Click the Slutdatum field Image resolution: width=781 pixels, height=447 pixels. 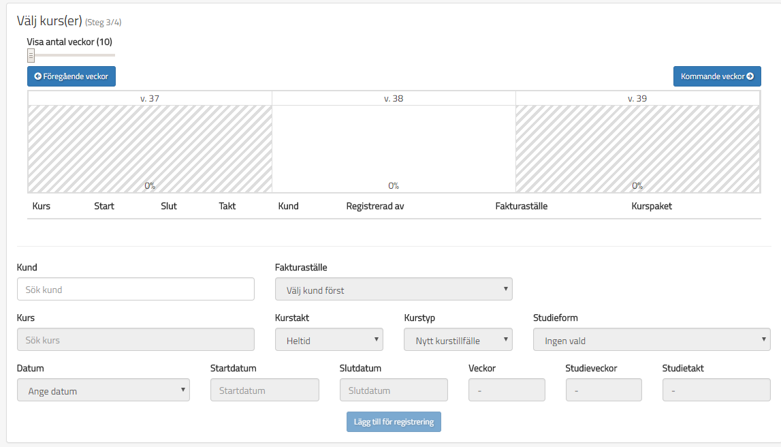(394, 390)
